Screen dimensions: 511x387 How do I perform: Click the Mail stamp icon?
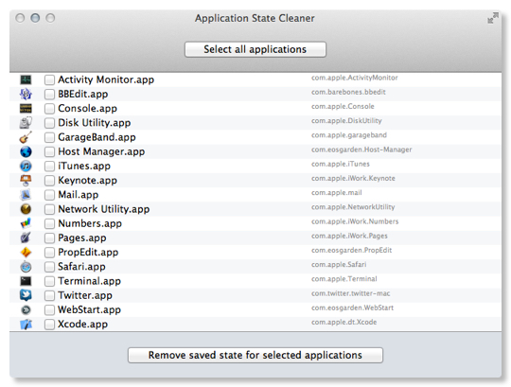[x=26, y=195]
